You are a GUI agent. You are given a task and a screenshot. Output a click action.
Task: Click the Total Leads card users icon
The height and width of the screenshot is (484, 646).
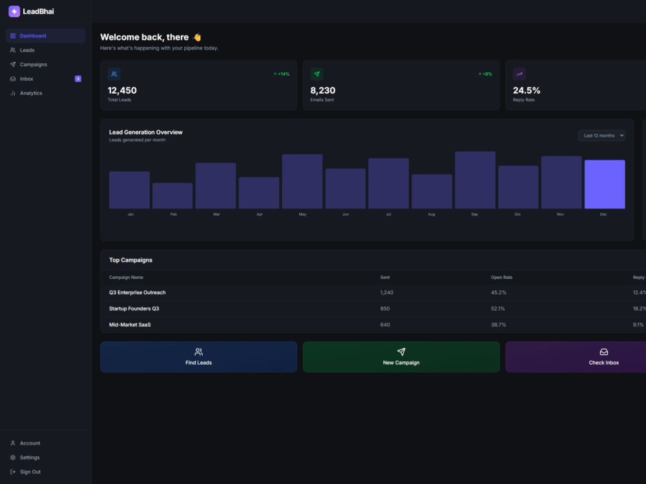(114, 74)
